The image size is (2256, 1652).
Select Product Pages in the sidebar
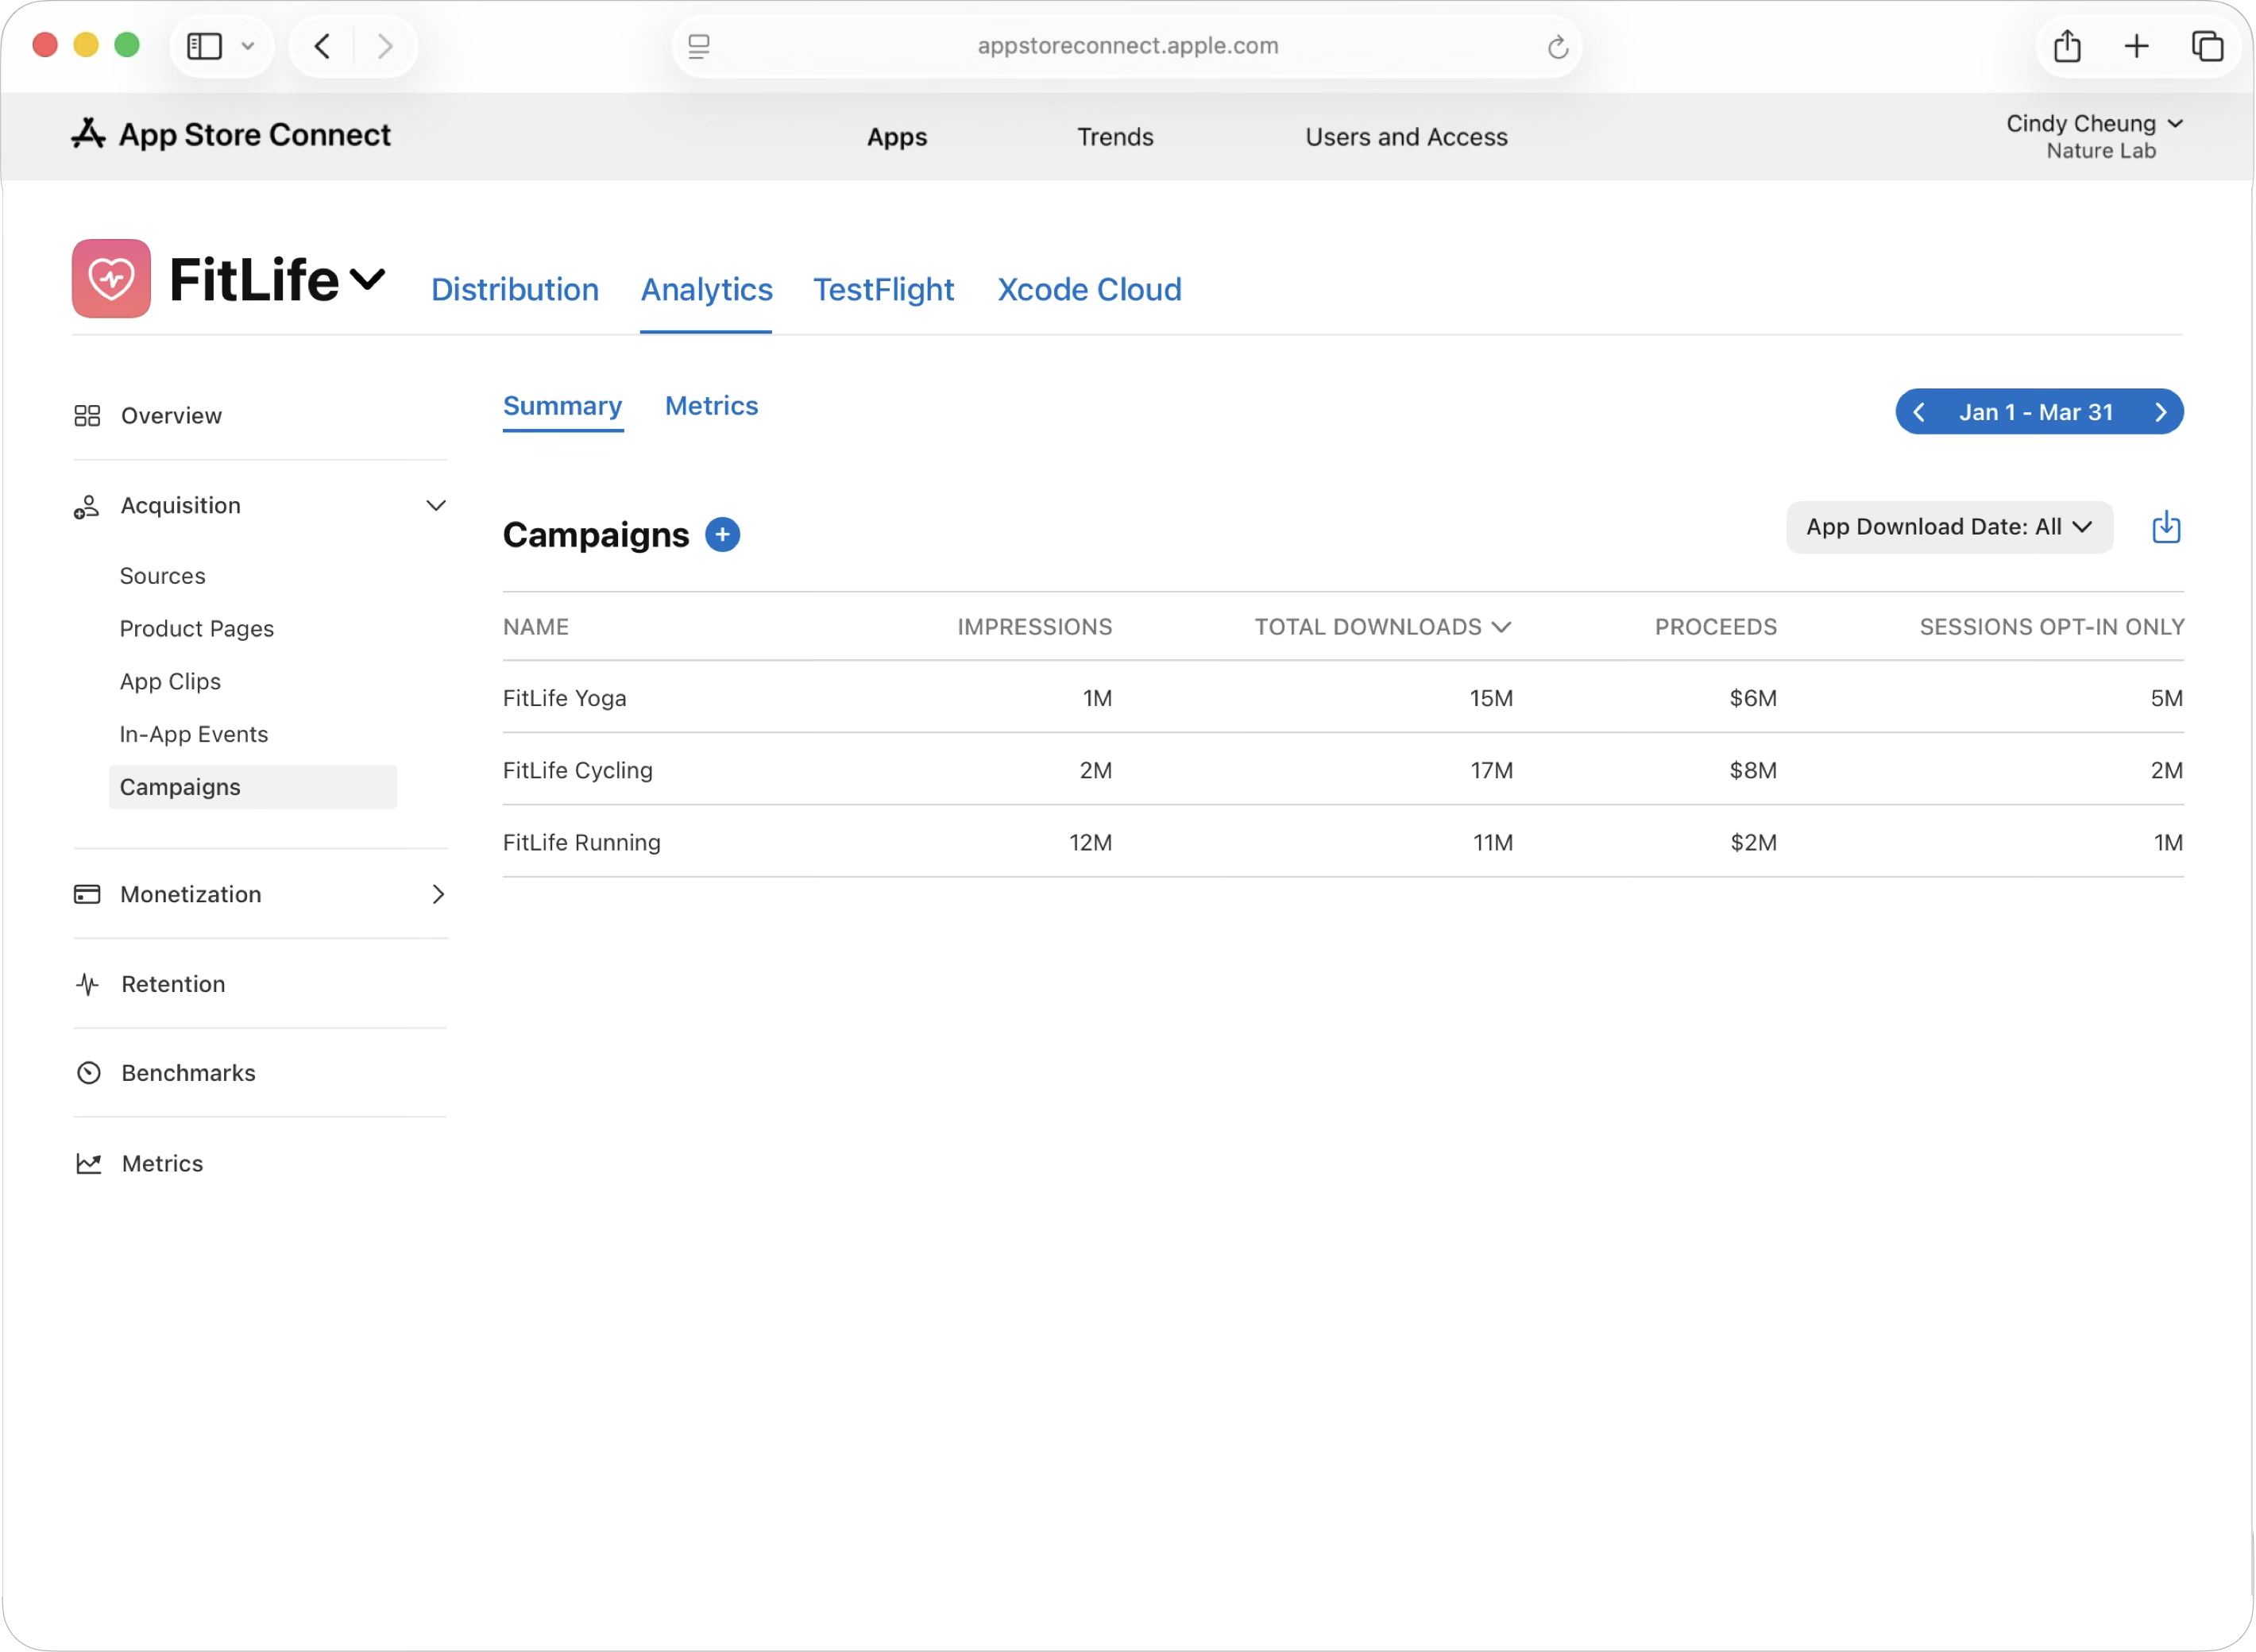coord(196,629)
